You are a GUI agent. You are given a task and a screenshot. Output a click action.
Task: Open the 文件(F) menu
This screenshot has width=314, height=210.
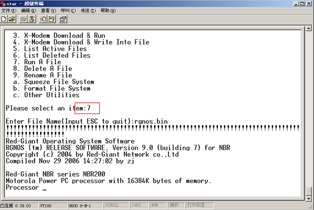coord(9,10)
